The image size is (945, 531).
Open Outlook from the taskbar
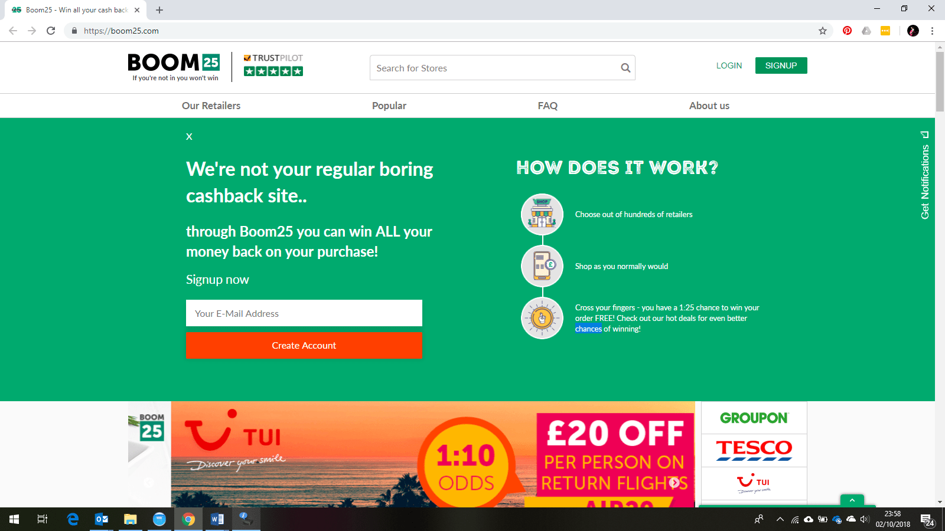click(102, 519)
